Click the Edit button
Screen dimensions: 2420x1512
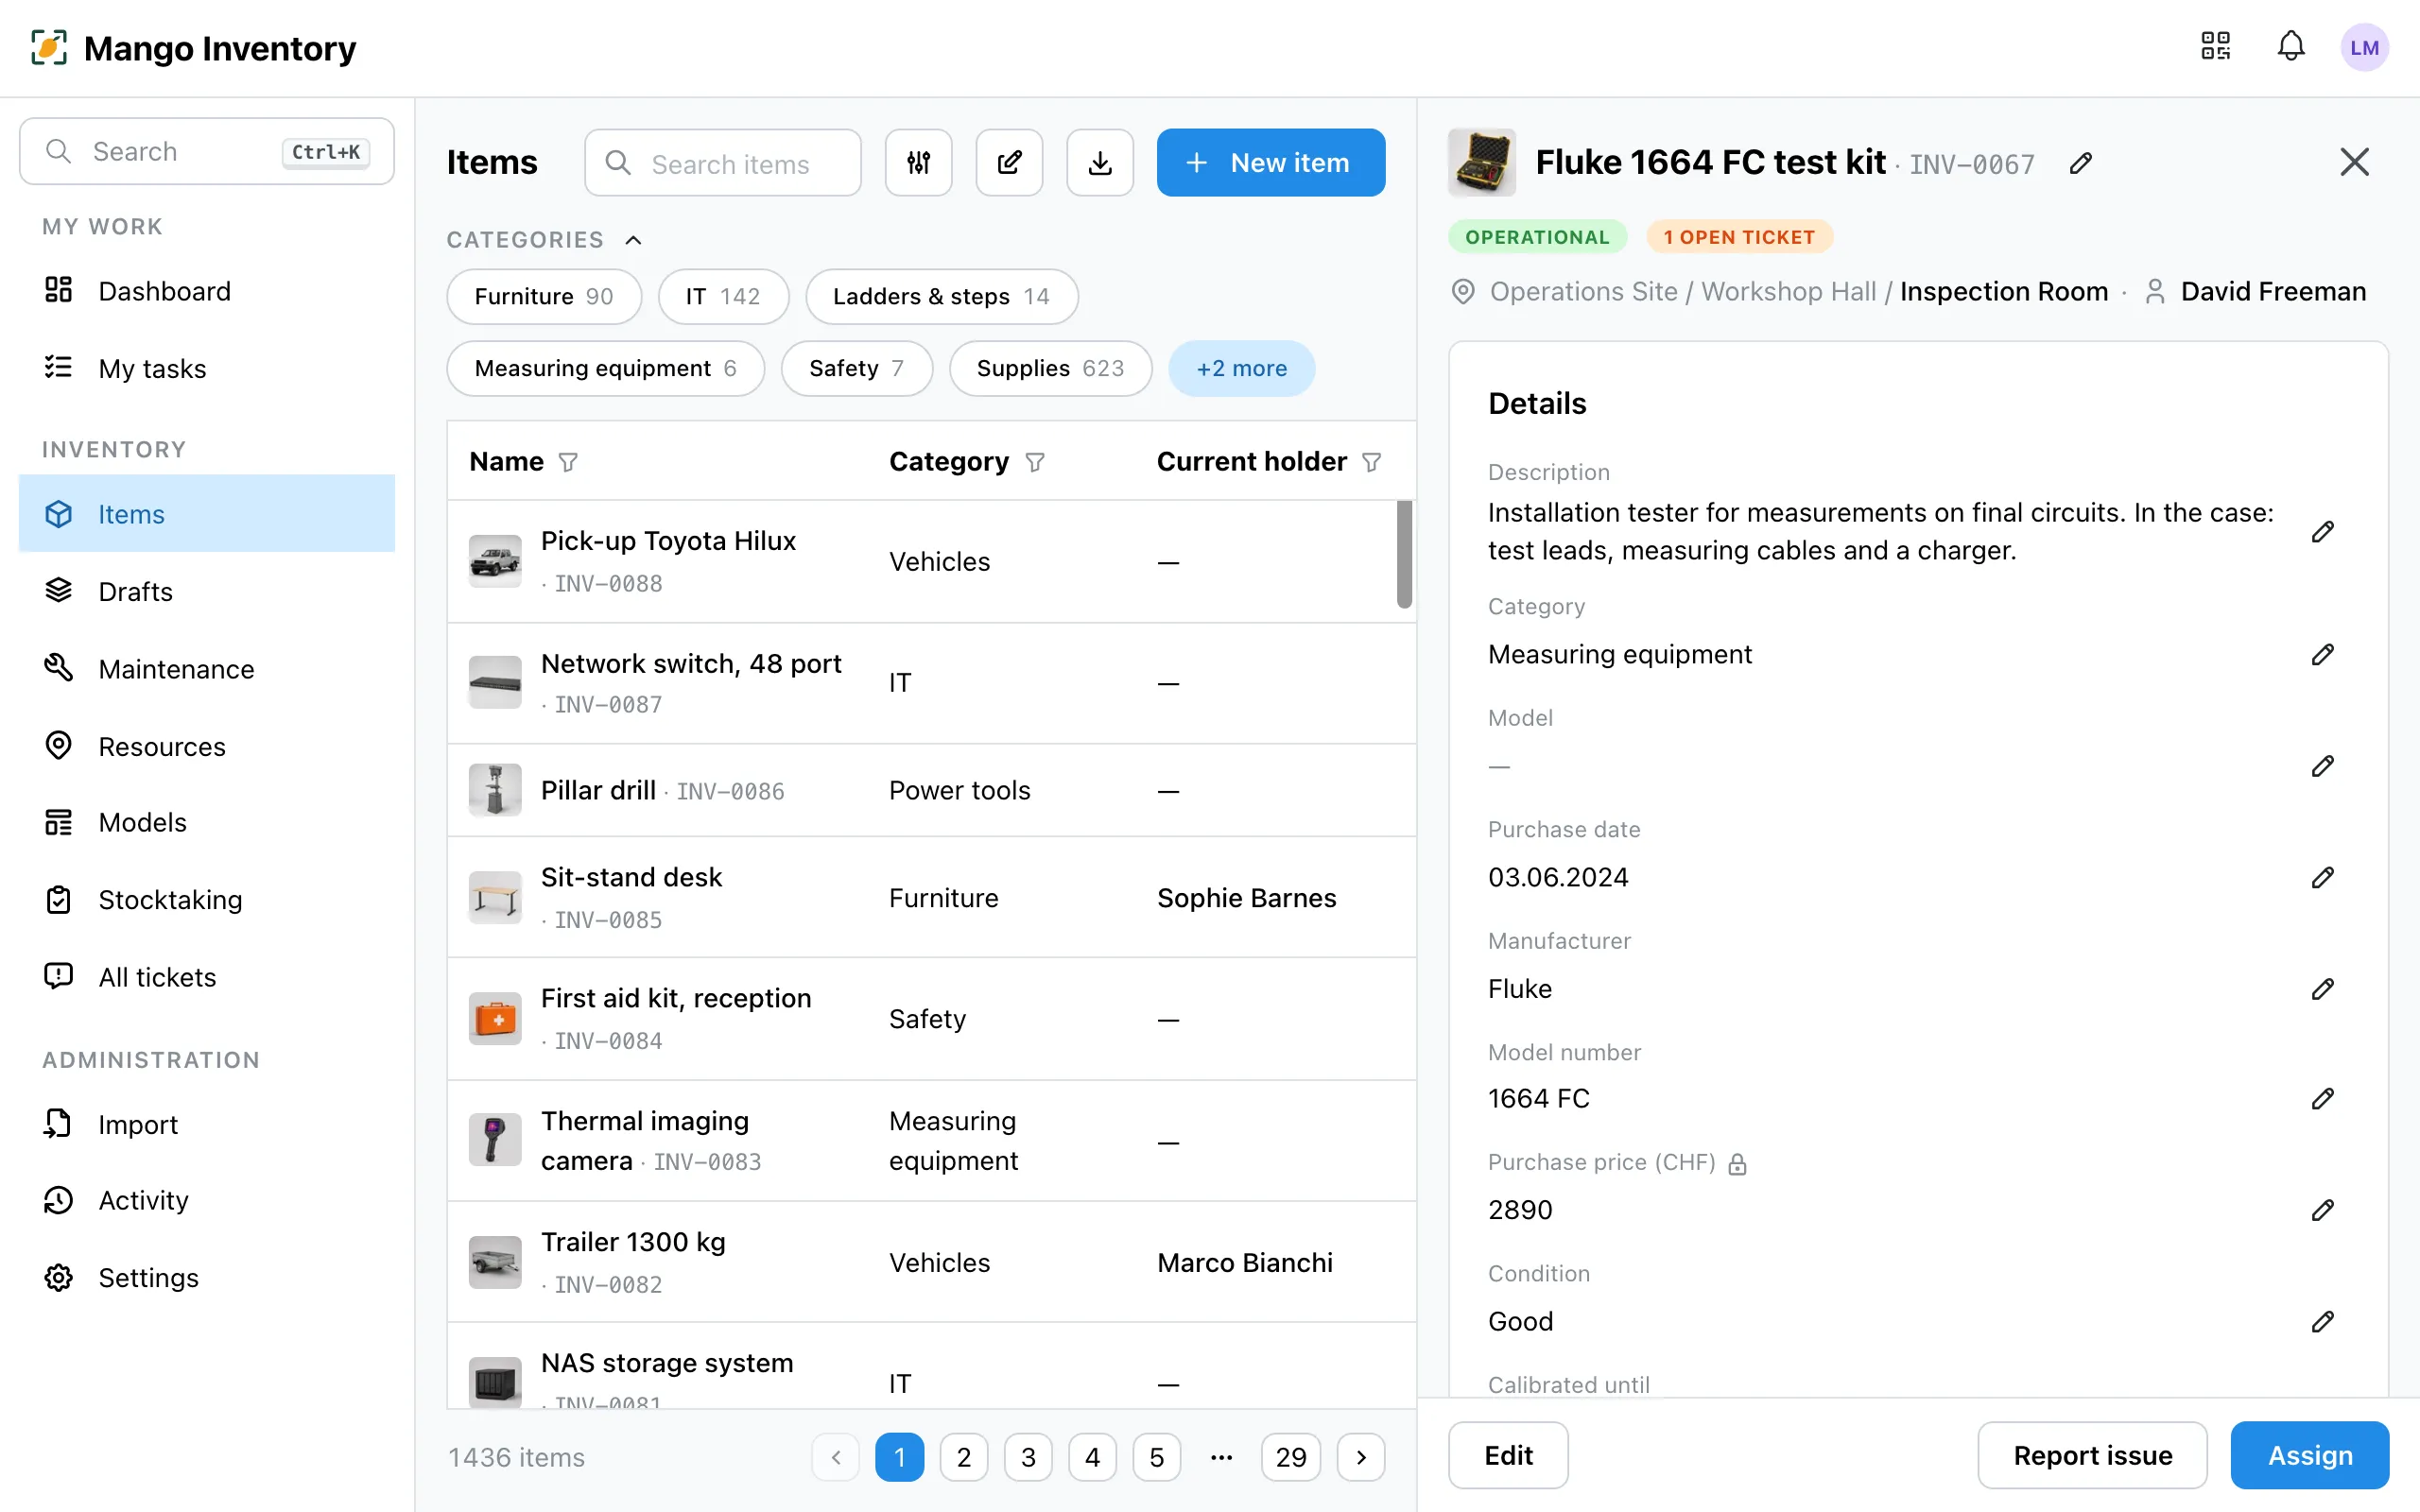1508,1455
